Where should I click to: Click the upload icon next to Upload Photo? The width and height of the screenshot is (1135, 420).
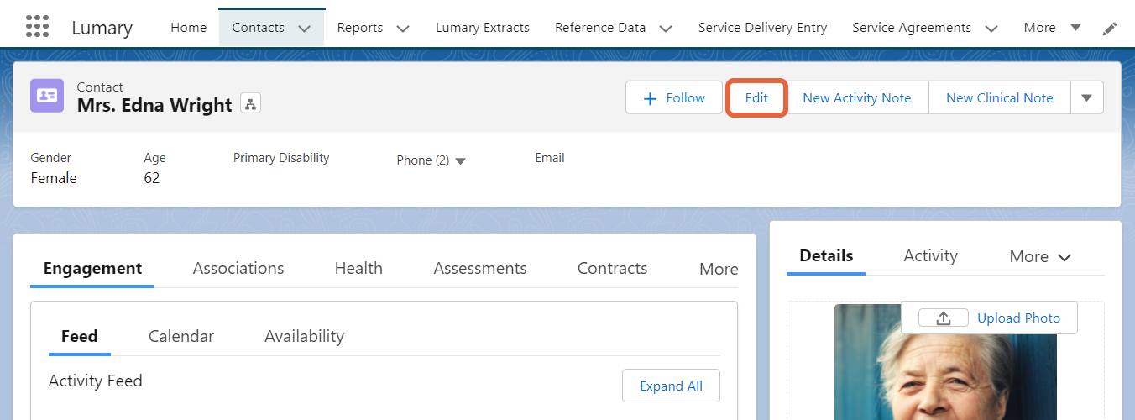943,318
